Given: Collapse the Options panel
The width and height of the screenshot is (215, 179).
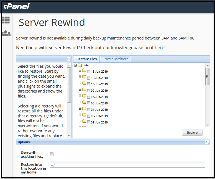Looking at the screenshot, I should [x=206, y=142].
